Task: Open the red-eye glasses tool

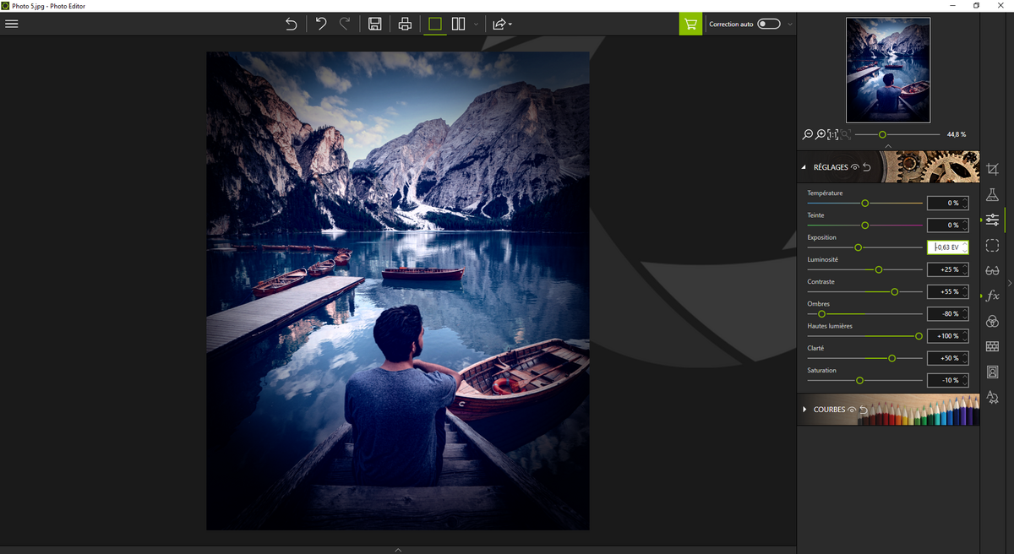Action: 992,270
